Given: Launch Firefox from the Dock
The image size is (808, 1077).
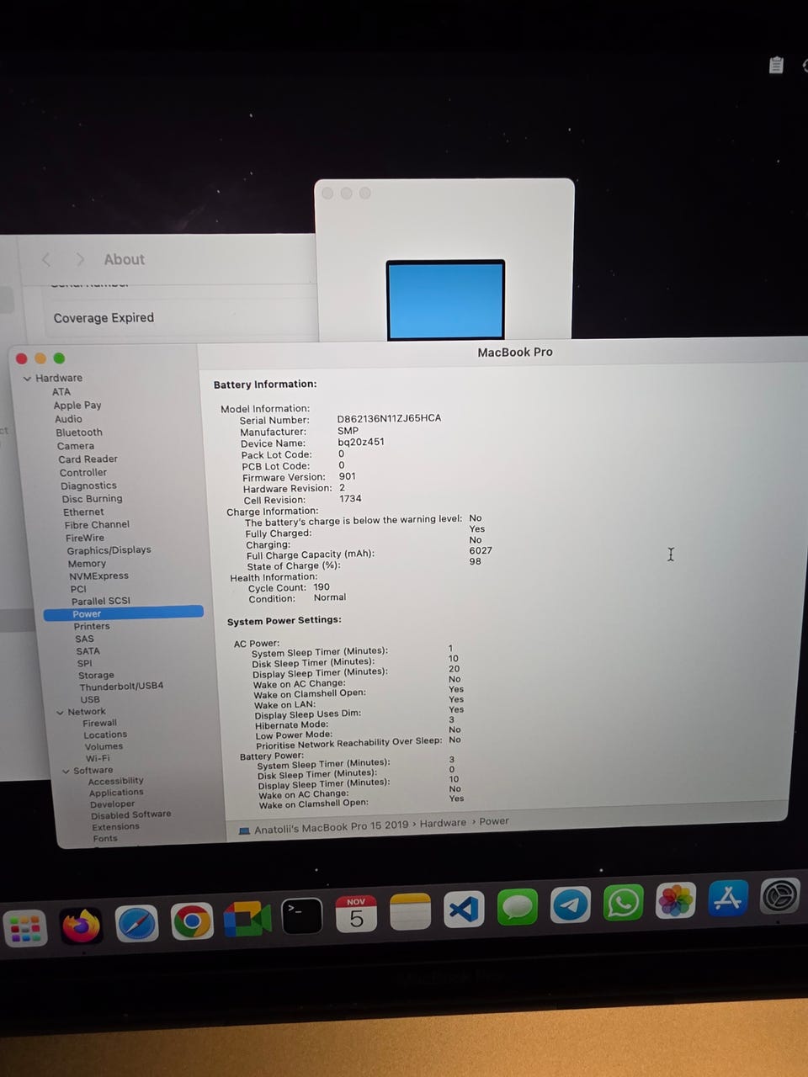Looking at the screenshot, I should click(x=82, y=926).
